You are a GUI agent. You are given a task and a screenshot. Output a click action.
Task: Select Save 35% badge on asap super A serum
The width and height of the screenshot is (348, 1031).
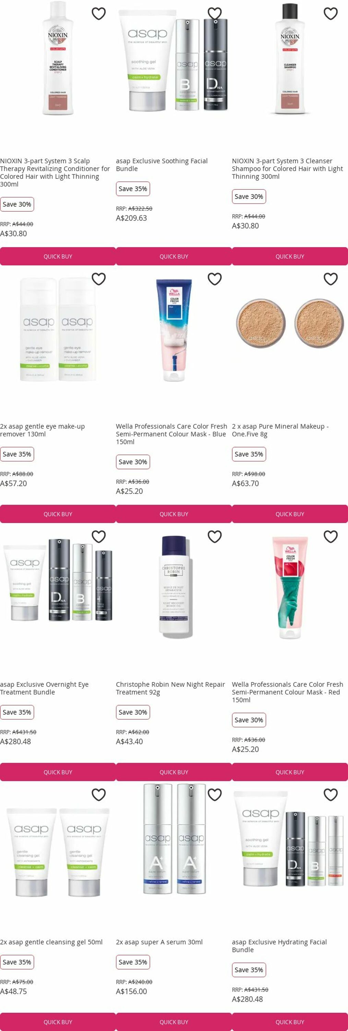click(x=133, y=962)
